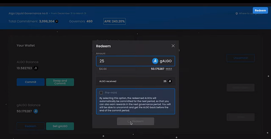The image size is (271, 139).
Task: Click the Amount input field showing 25
Action: pyautogui.click(x=135, y=61)
